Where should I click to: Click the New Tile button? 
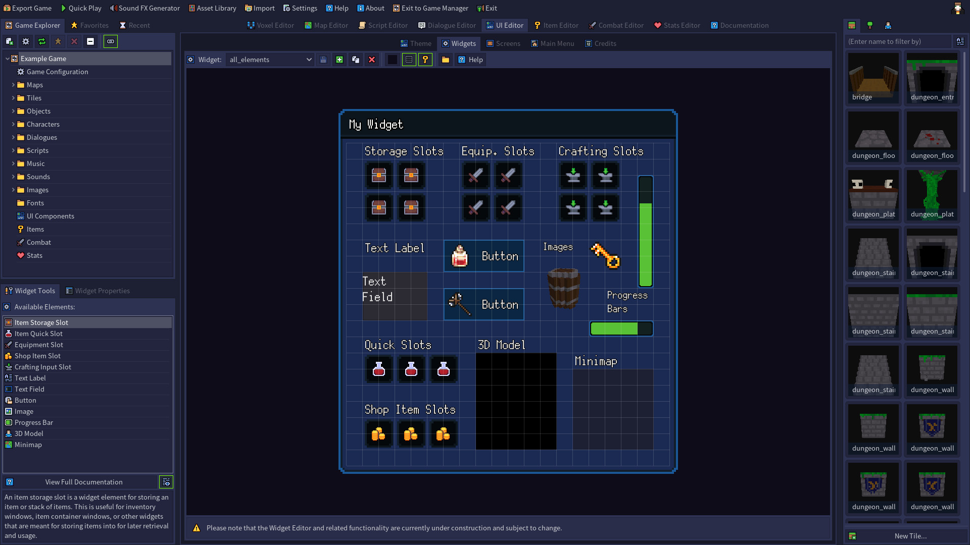coord(910,536)
